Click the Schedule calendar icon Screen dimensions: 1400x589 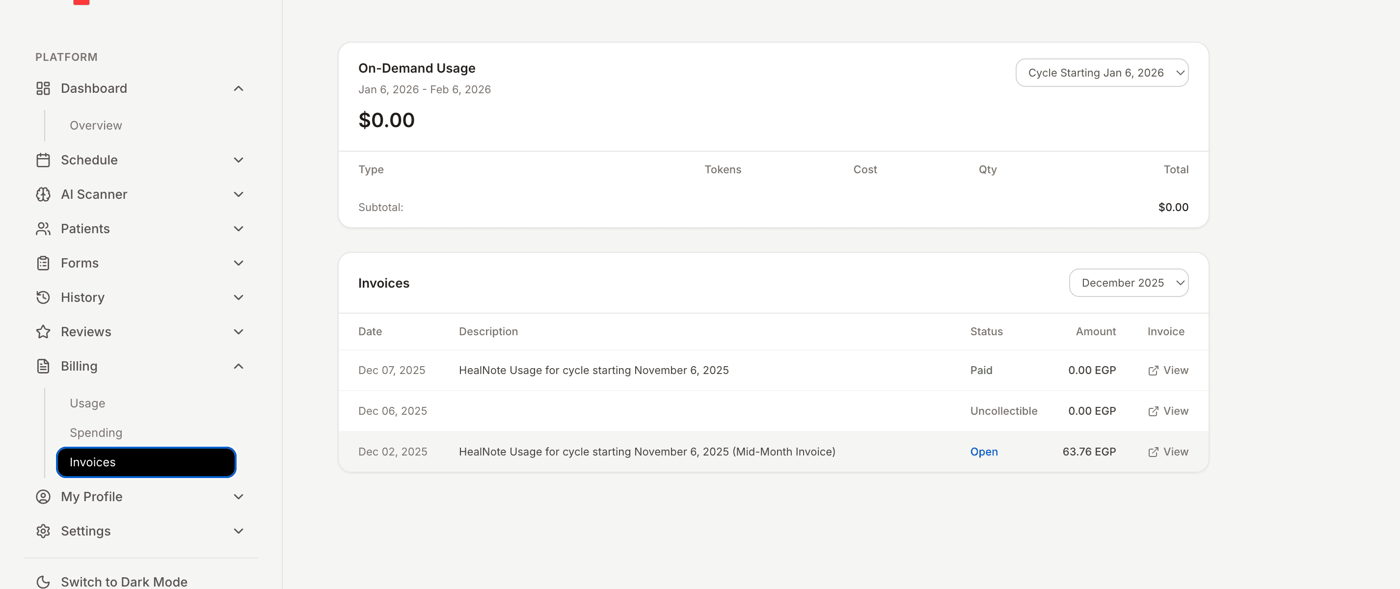(x=43, y=161)
